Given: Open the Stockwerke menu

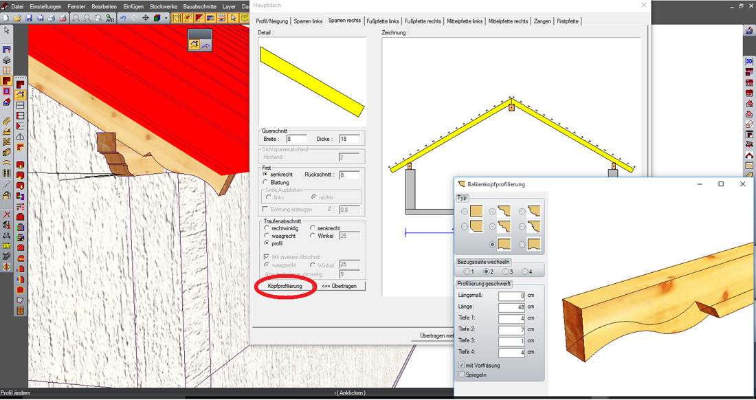Looking at the screenshot, I should (164, 8).
